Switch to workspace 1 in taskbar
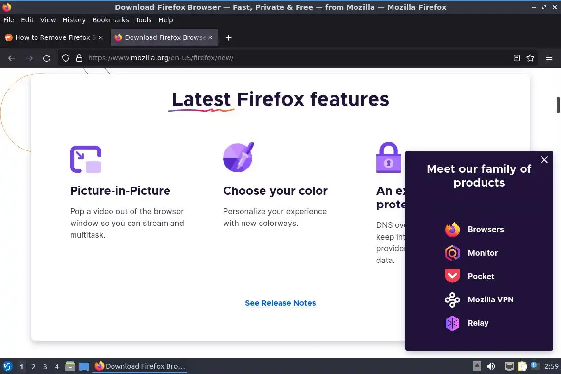This screenshot has width=561, height=374. point(21,367)
